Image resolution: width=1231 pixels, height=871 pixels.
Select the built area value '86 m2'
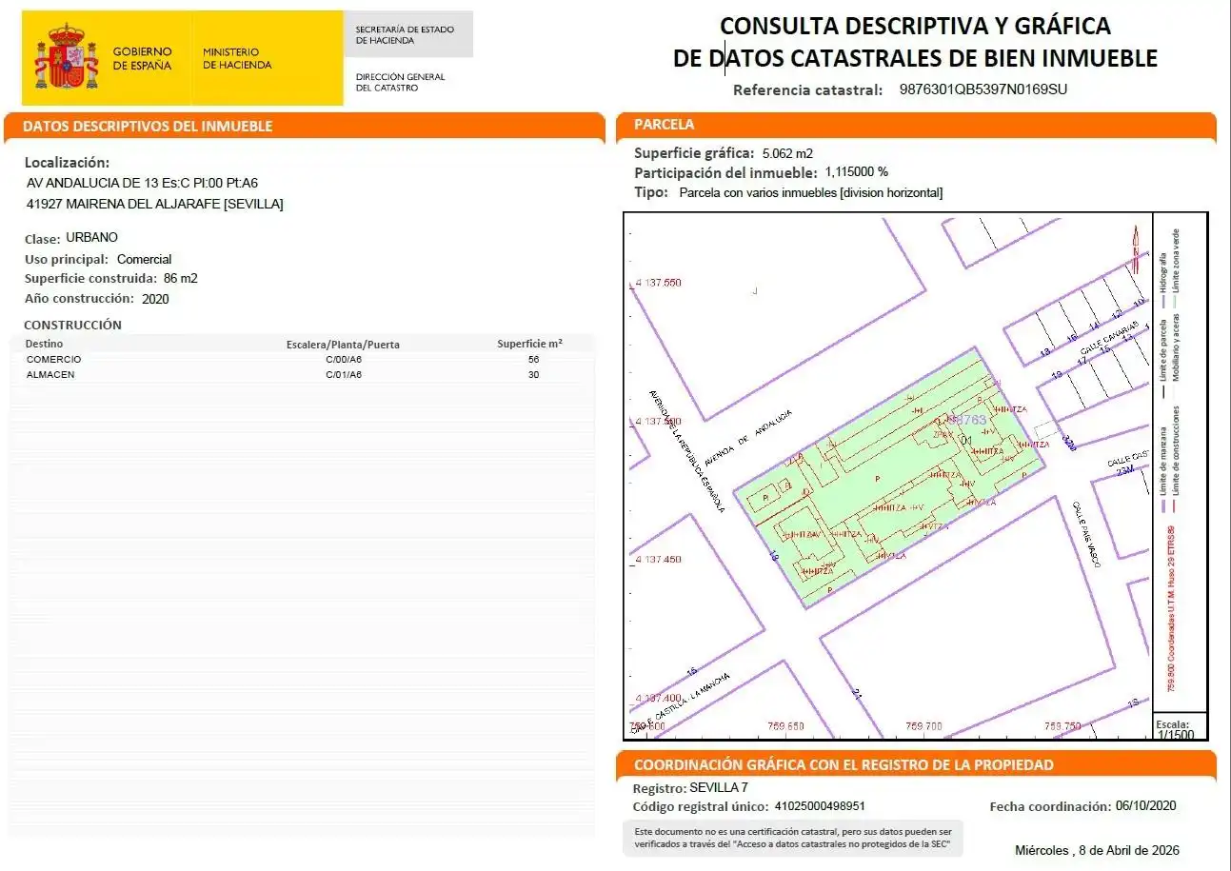coord(181,279)
